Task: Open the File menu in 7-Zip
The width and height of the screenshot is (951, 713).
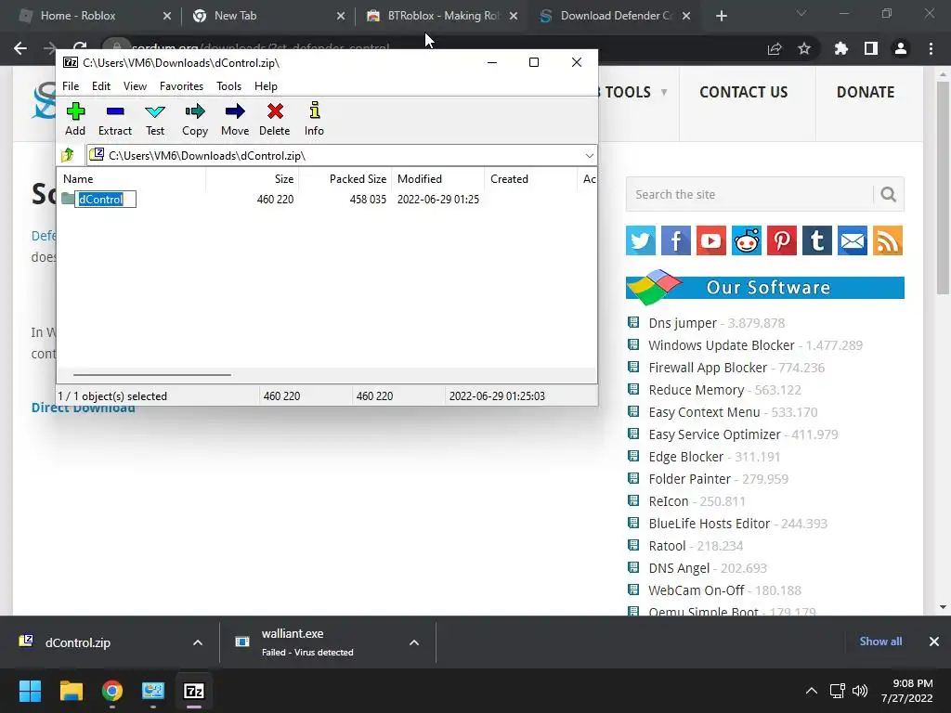Action: pos(71,86)
